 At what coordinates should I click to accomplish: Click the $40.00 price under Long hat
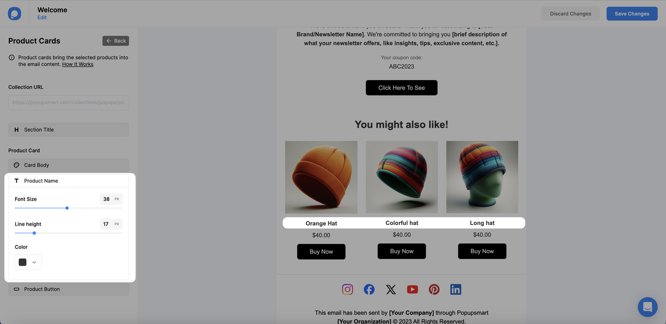pyautogui.click(x=482, y=234)
